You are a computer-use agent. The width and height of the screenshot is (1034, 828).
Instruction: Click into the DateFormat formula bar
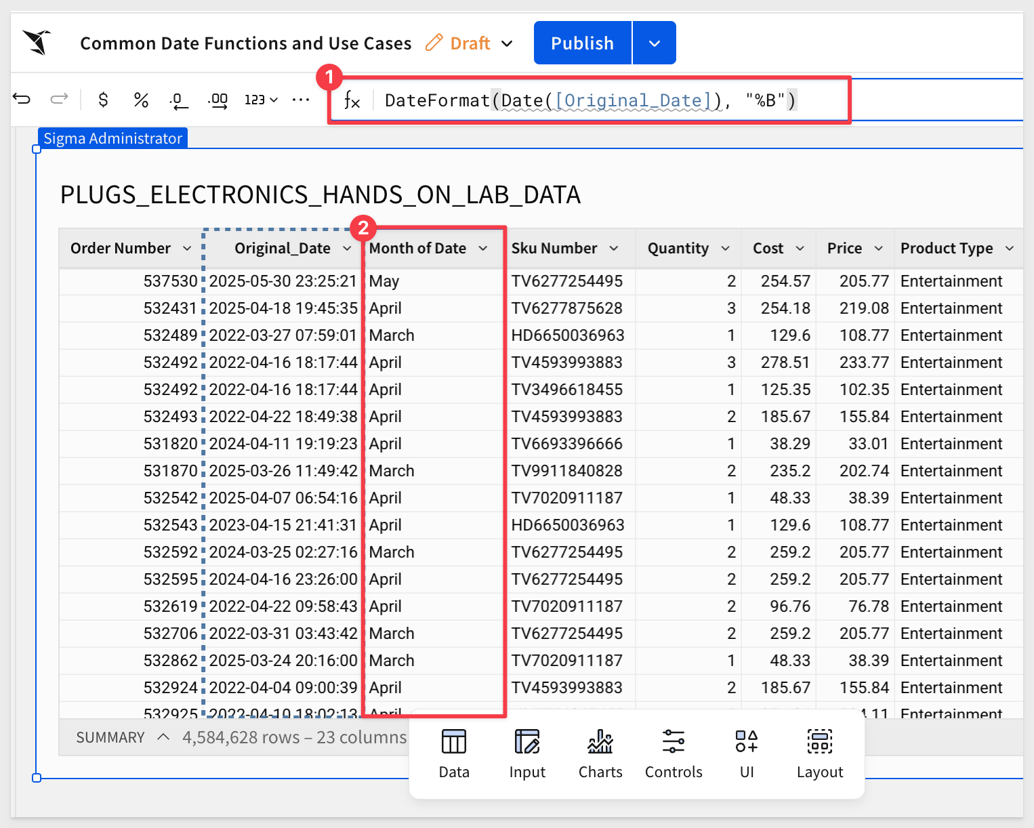pos(590,100)
